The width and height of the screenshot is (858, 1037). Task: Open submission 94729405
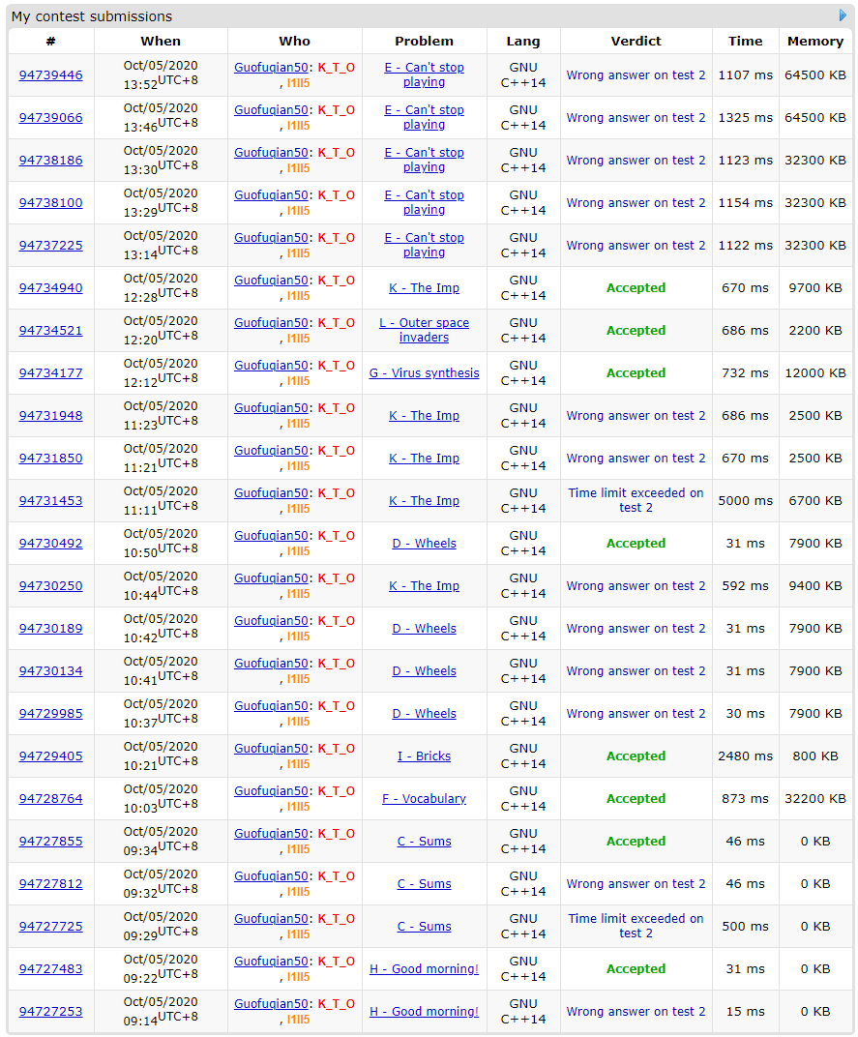pyautogui.click(x=51, y=756)
